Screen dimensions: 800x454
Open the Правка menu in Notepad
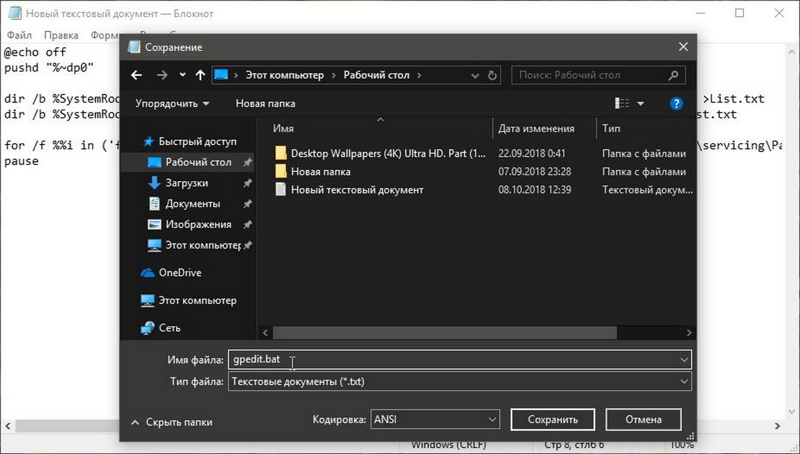(61, 35)
